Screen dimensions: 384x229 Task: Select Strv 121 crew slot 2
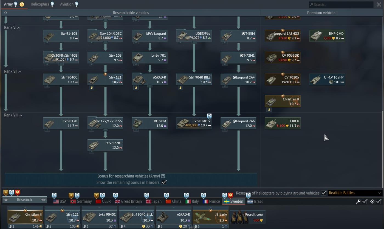coord(62,217)
